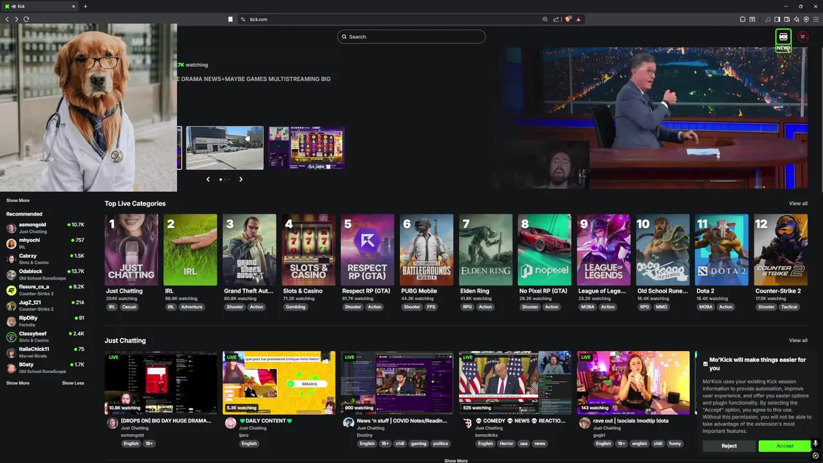Open asmongold's BIG DAY HUGE DRAMA stream thumbnail
The height and width of the screenshot is (463, 823).
pos(161,383)
